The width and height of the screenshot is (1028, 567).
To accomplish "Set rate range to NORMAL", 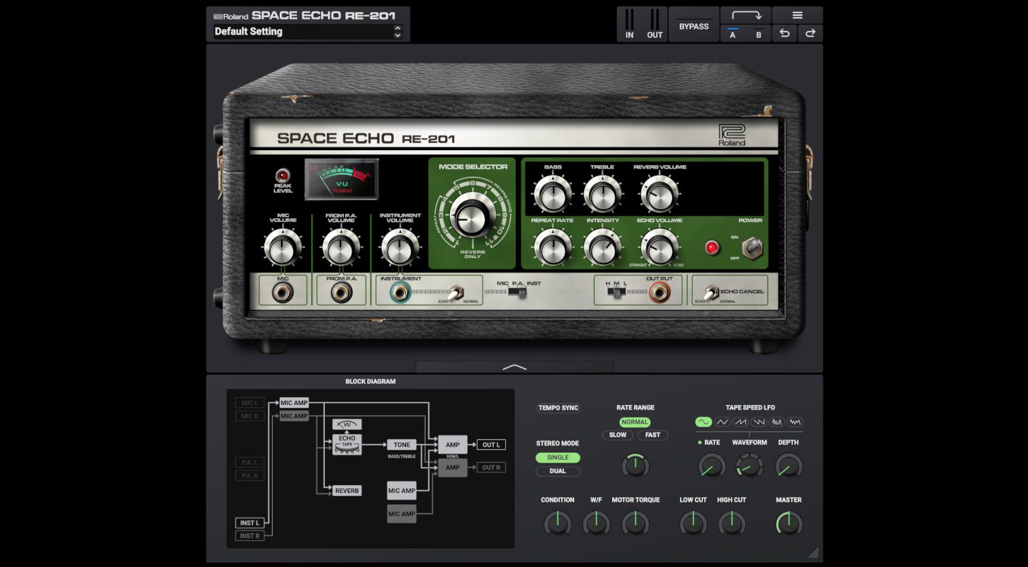I will 634,422.
